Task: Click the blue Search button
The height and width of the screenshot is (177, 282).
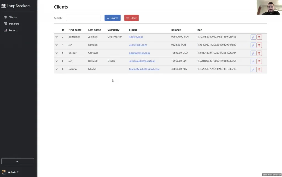Action: tap(112, 18)
